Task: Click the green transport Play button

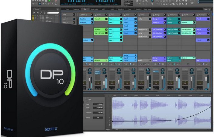Action: point(50,1)
